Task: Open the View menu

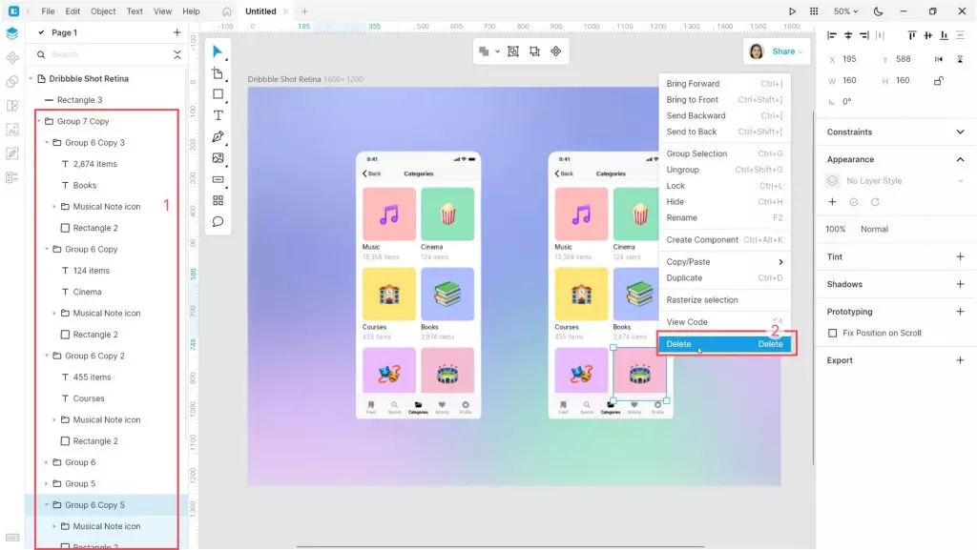Action: 162,11
